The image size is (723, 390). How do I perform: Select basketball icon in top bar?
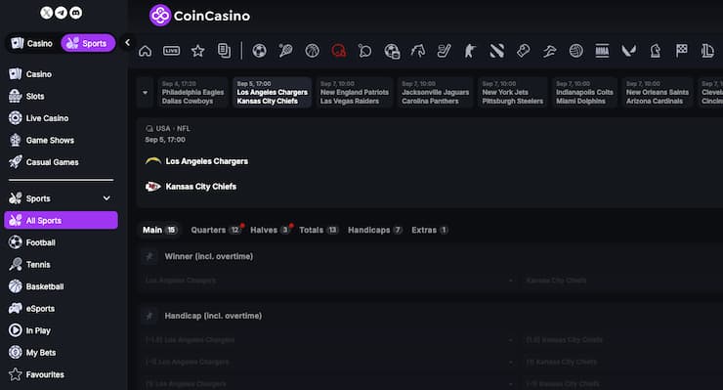(313, 51)
